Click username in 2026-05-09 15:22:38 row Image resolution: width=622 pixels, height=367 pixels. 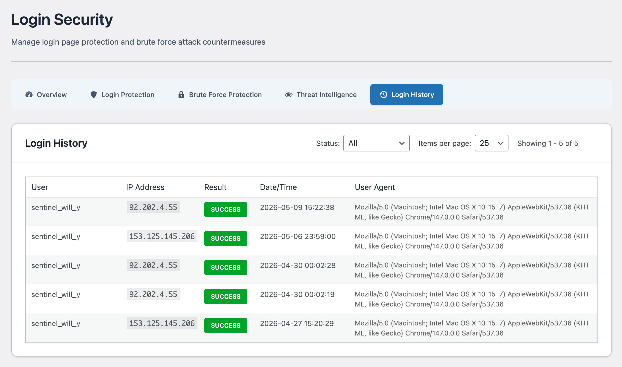(56, 207)
